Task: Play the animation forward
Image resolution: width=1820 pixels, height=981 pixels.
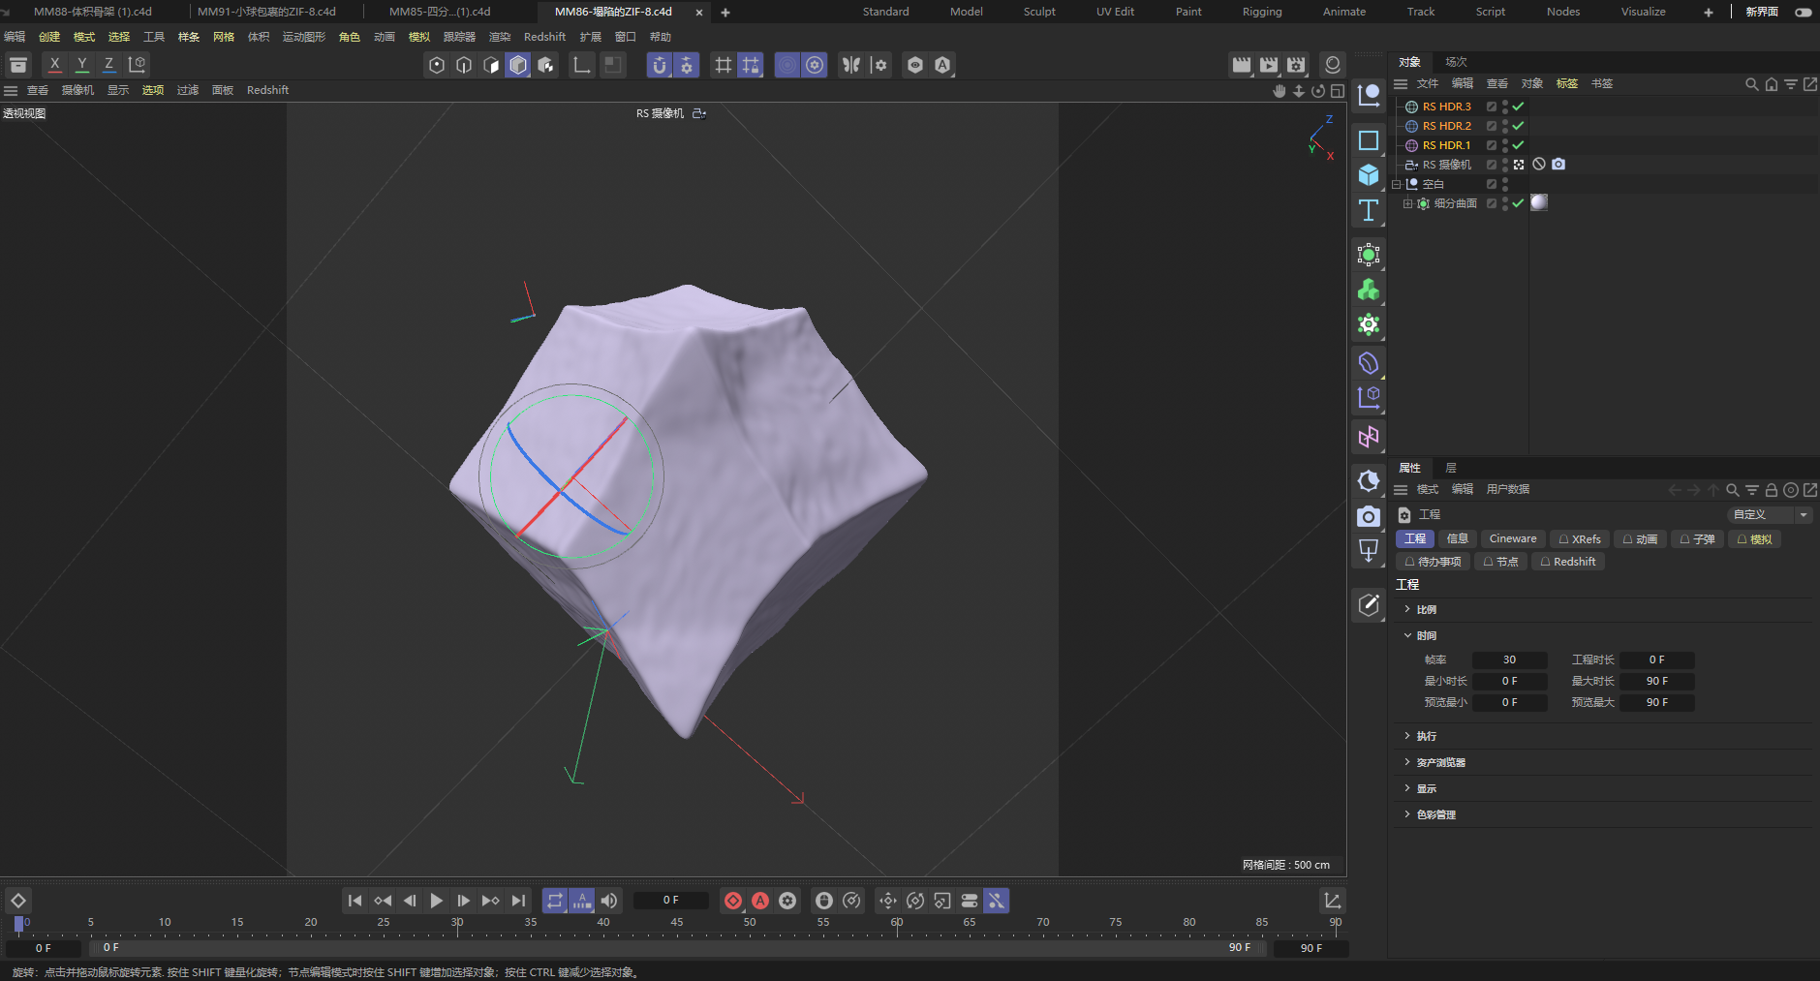Action: [x=437, y=901]
